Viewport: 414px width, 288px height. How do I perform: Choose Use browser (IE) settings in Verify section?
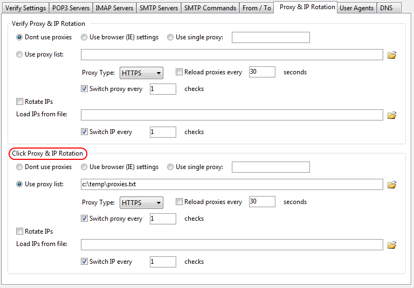click(x=85, y=37)
